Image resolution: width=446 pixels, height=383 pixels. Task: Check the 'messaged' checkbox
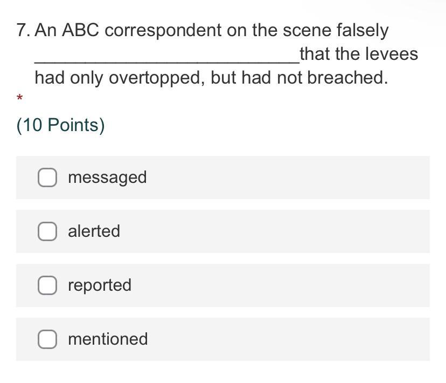[47, 177]
